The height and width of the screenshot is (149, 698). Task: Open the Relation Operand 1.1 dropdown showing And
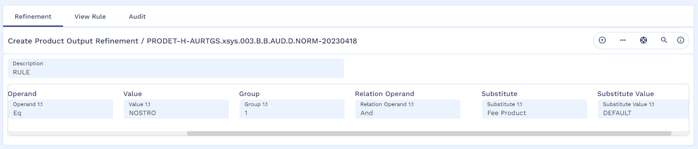(408, 109)
